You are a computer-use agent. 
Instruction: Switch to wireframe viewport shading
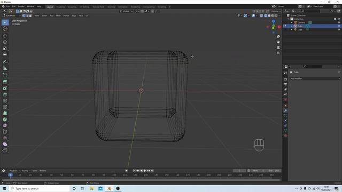point(266,15)
